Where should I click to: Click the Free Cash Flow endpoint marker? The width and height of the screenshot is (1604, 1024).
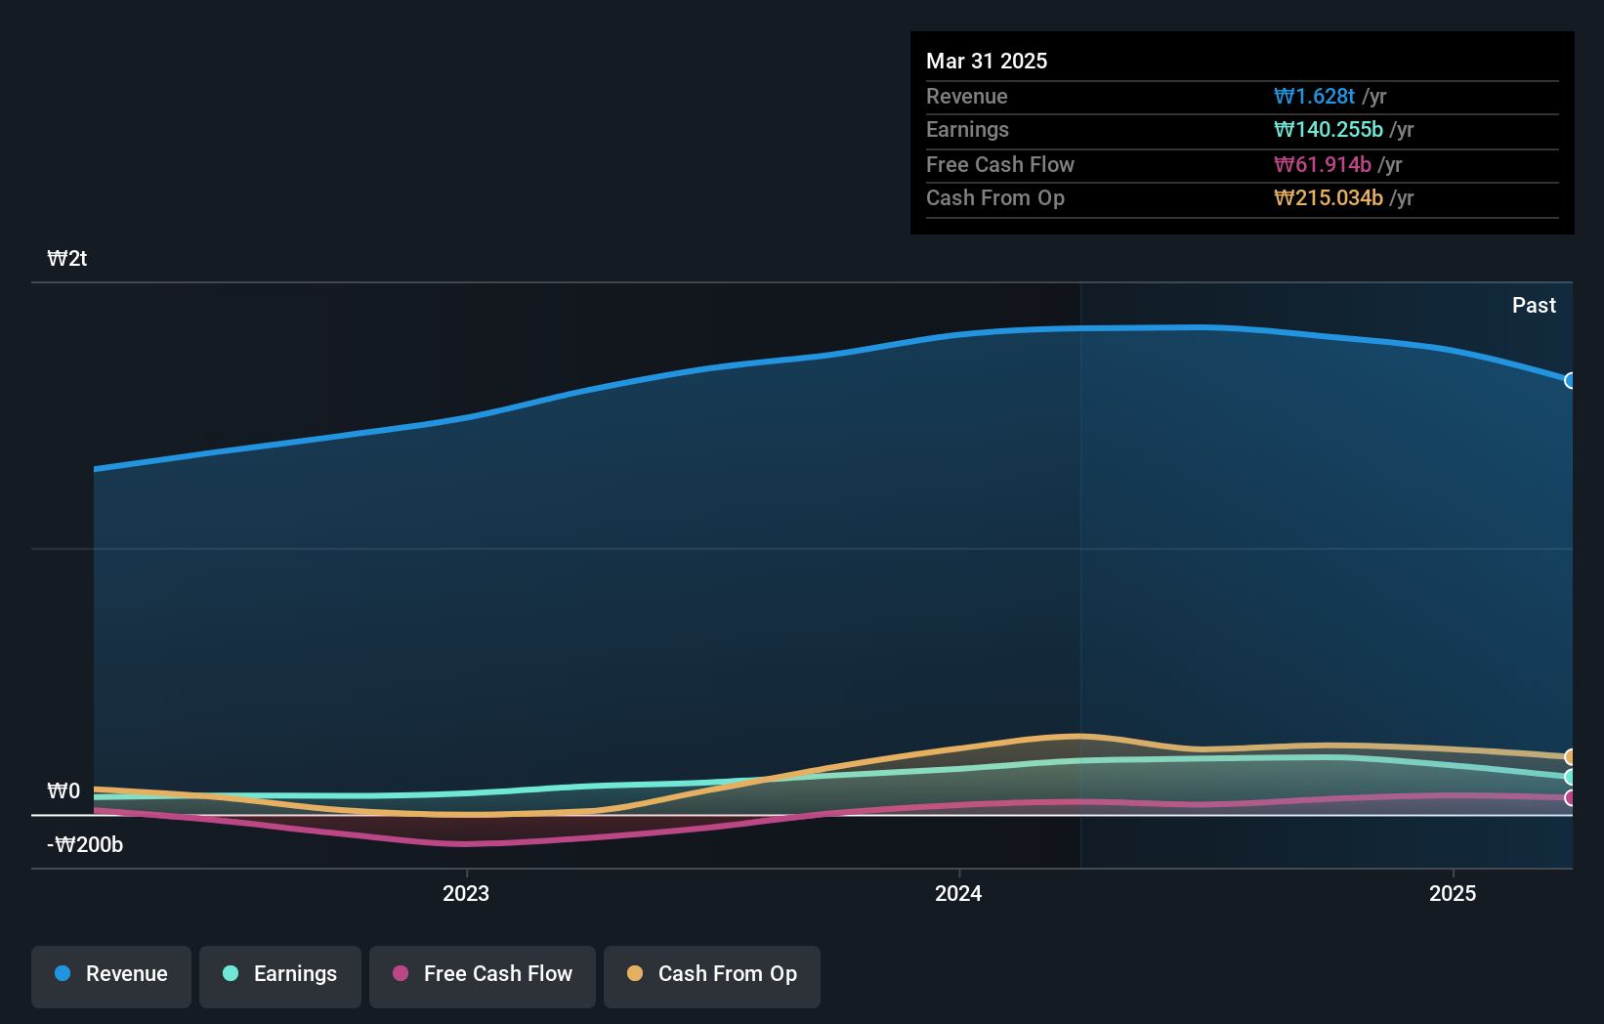tap(1570, 798)
